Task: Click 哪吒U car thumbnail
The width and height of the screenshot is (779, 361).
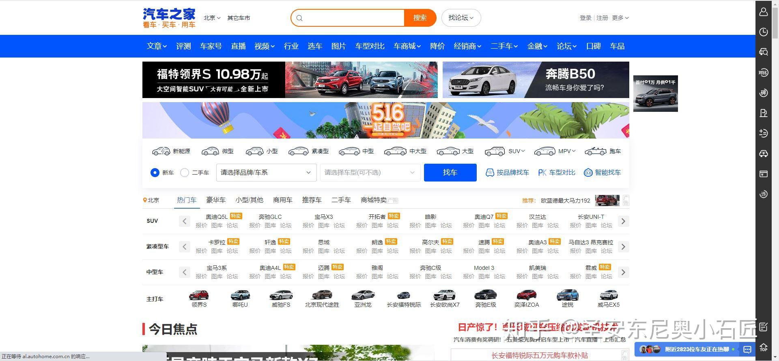Action: (240, 295)
